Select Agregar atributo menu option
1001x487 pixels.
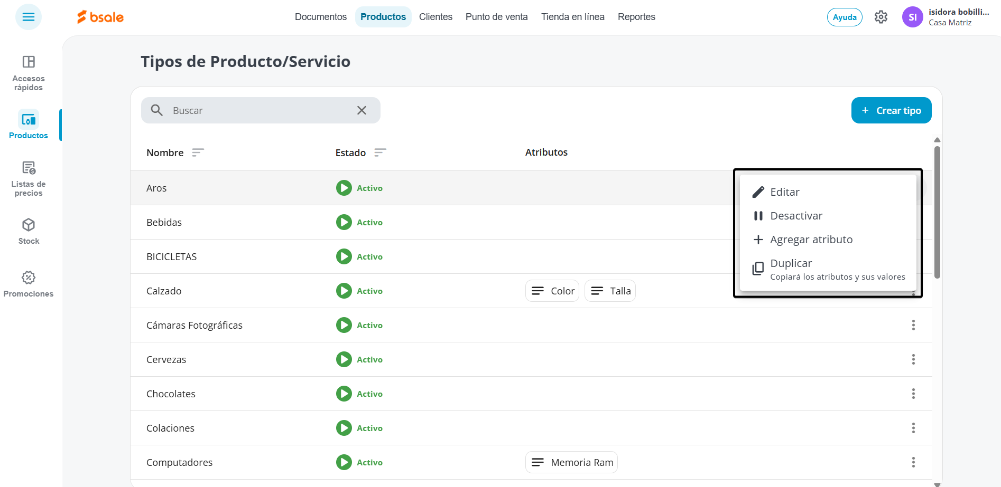click(828, 240)
